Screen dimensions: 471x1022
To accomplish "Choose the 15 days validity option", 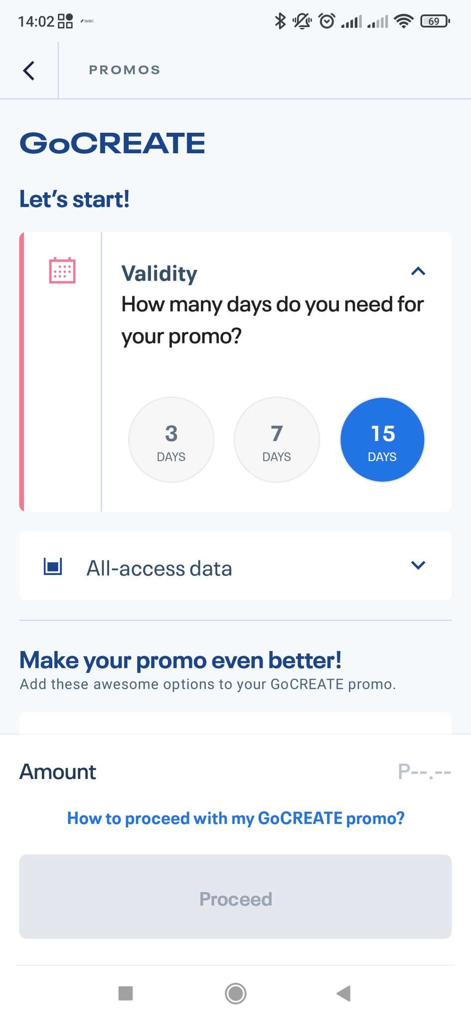I will tap(382, 440).
